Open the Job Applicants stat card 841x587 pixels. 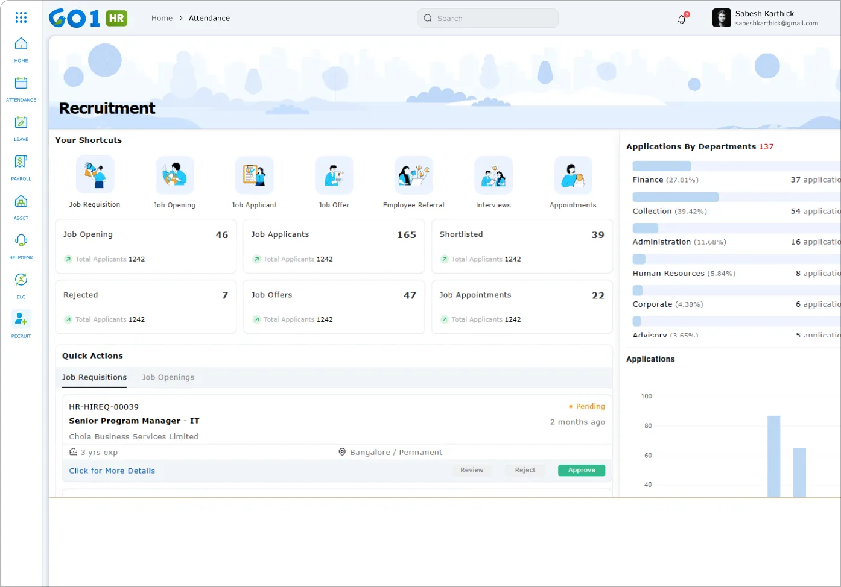334,246
